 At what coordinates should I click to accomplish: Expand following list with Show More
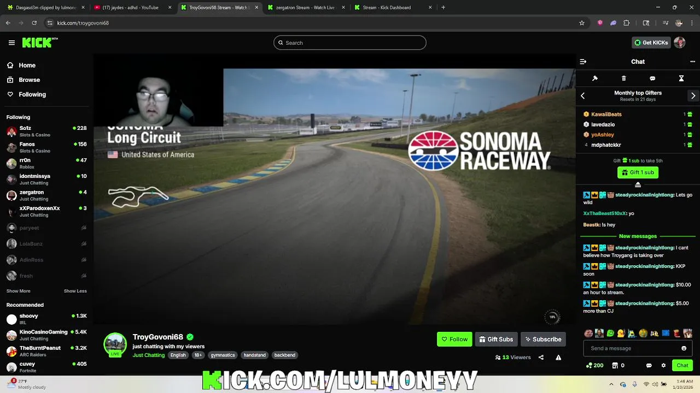pos(19,291)
